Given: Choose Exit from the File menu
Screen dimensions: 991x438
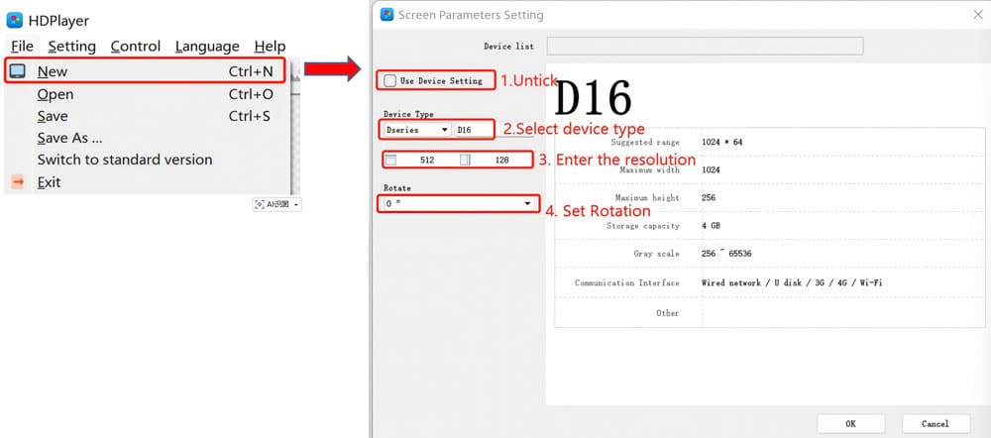Looking at the screenshot, I should point(146,182).
